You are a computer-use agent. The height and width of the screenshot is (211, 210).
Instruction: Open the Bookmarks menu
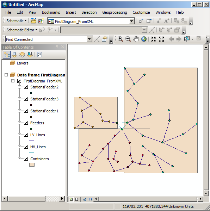click(x=51, y=12)
